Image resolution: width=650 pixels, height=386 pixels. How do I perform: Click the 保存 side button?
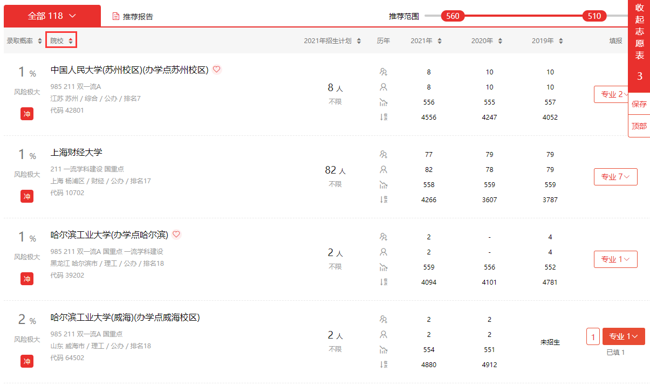[639, 104]
